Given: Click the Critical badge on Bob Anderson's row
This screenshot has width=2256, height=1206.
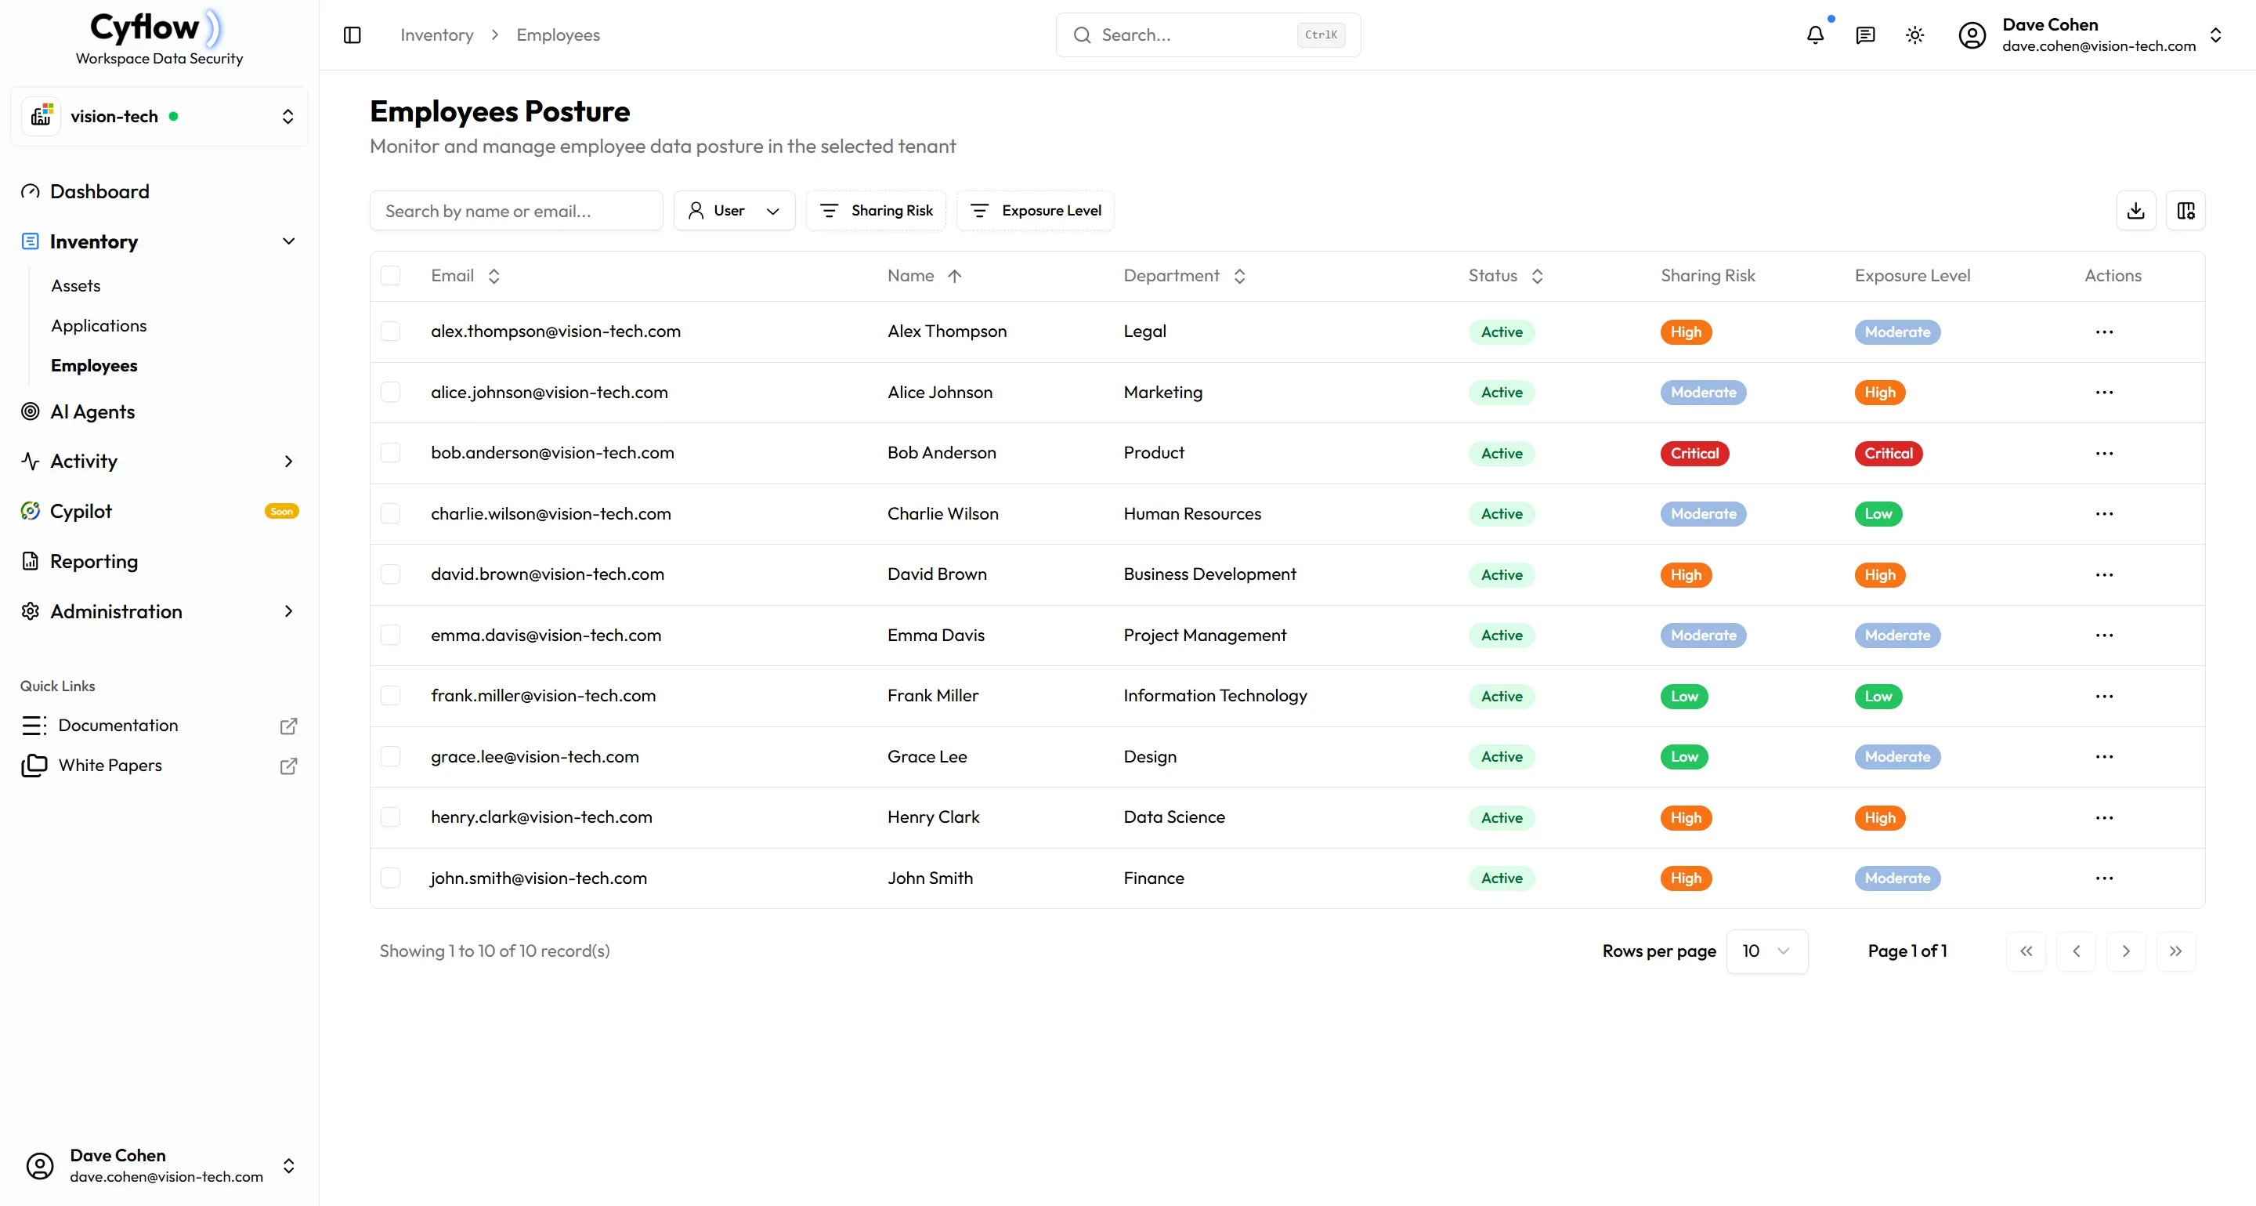Looking at the screenshot, I should [1694, 453].
